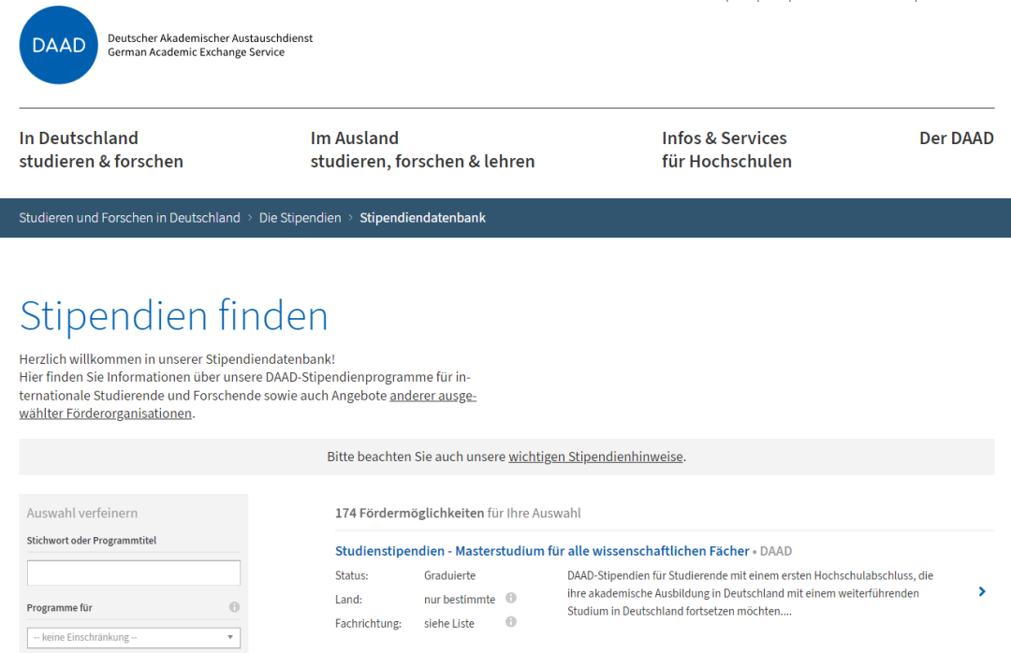1011x653 pixels.
Task: Navigate to Die Stipendien breadcrumb
Action: pyautogui.click(x=300, y=218)
